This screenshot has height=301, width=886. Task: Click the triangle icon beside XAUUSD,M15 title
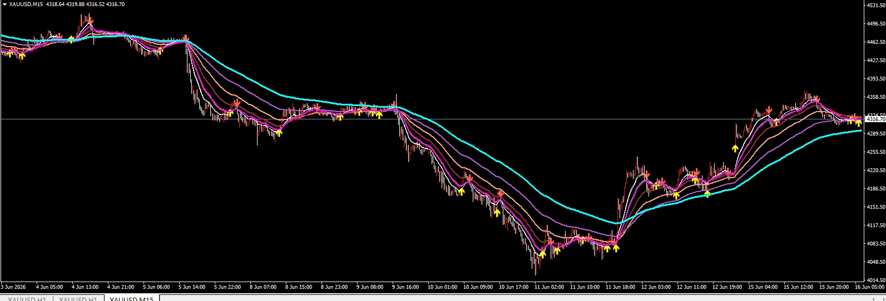4,4
